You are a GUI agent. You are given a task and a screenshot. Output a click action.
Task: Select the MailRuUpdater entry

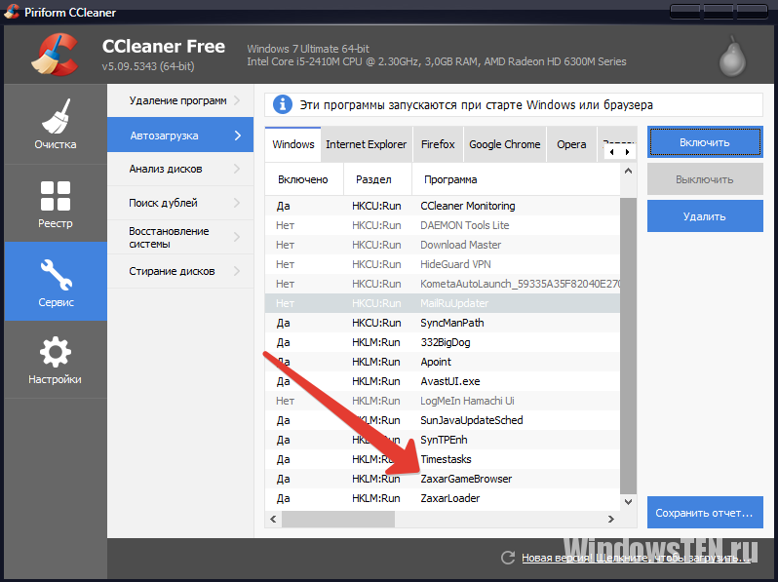pos(443,303)
